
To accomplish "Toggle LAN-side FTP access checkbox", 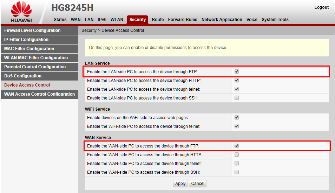I will [x=237, y=71].
